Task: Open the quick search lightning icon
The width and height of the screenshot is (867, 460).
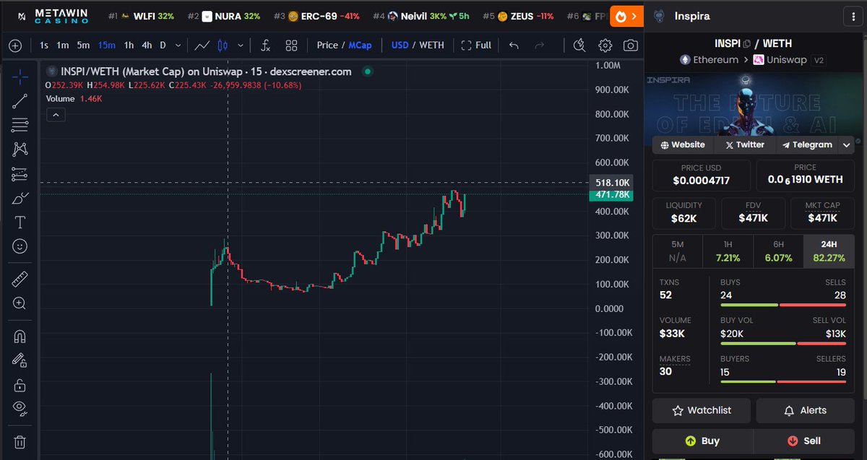Action: tap(579, 45)
